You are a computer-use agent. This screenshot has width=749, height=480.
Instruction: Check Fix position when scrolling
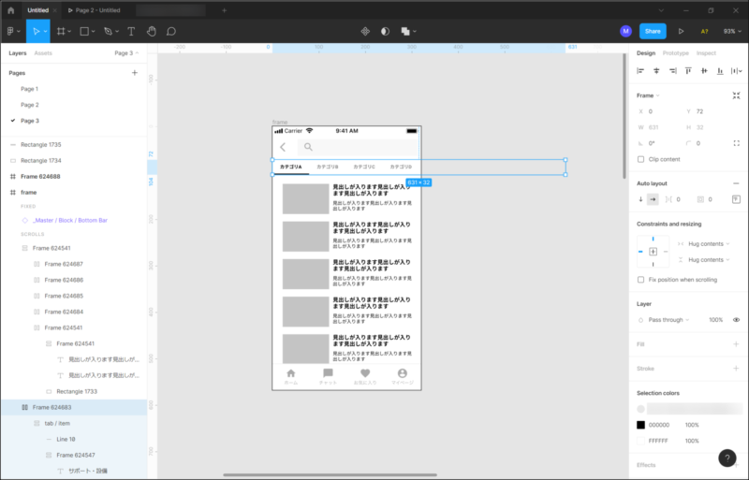(x=641, y=280)
